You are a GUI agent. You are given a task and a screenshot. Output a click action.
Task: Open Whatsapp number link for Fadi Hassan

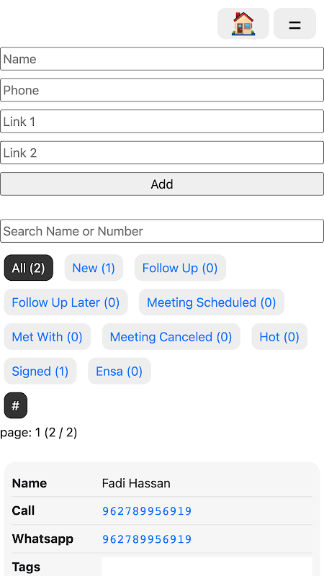point(147,539)
